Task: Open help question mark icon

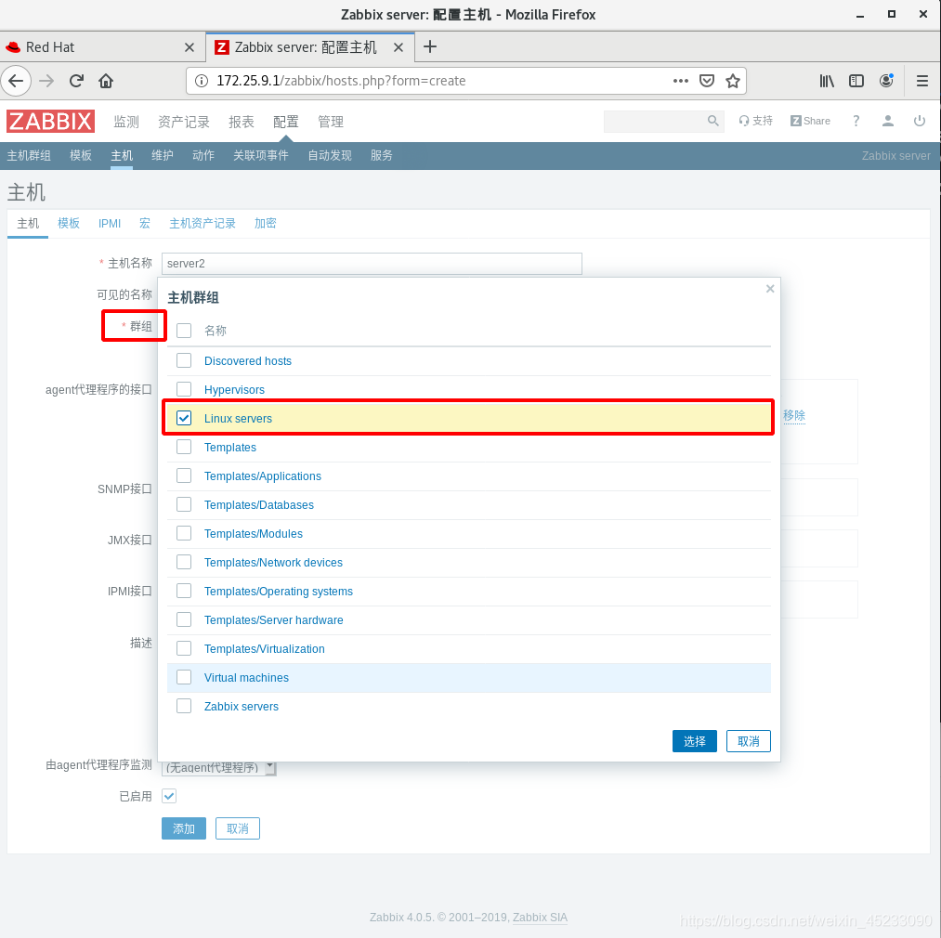Action: [x=856, y=122]
